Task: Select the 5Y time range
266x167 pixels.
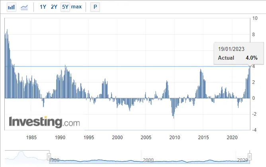Action: click(65, 7)
